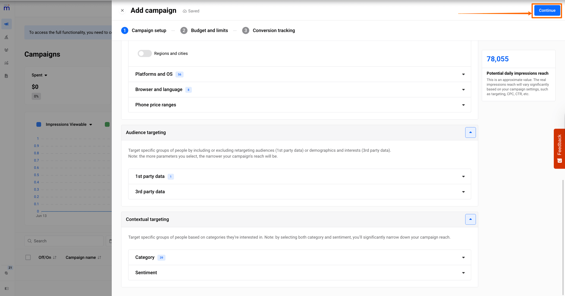Click the notifications icon with badge 21
The width and height of the screenshot is (565, 296).
tap(6, 272)
